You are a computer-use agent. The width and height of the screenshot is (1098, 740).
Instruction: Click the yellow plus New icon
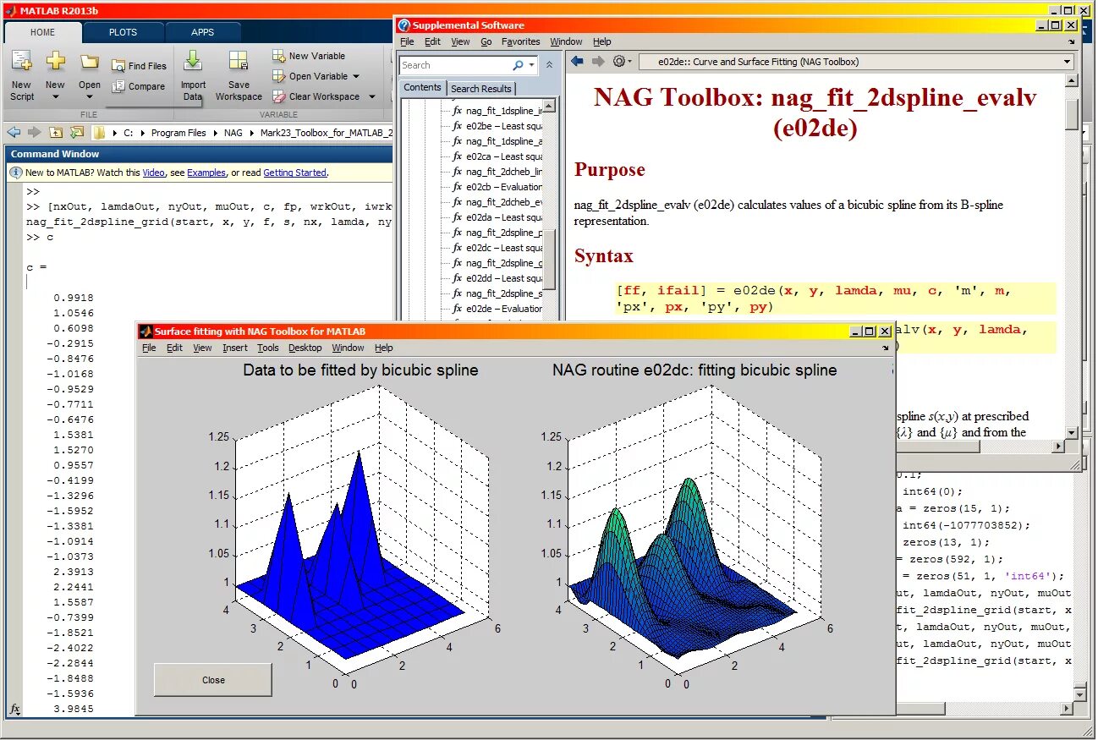(55, 61)
